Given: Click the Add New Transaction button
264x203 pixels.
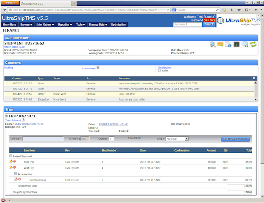Looking at the screenshot, I should click(235, 139).
